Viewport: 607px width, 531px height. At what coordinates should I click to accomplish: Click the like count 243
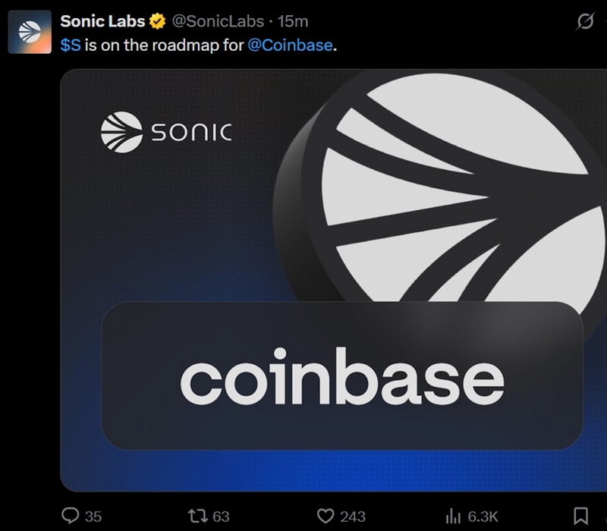pos(352,517)
